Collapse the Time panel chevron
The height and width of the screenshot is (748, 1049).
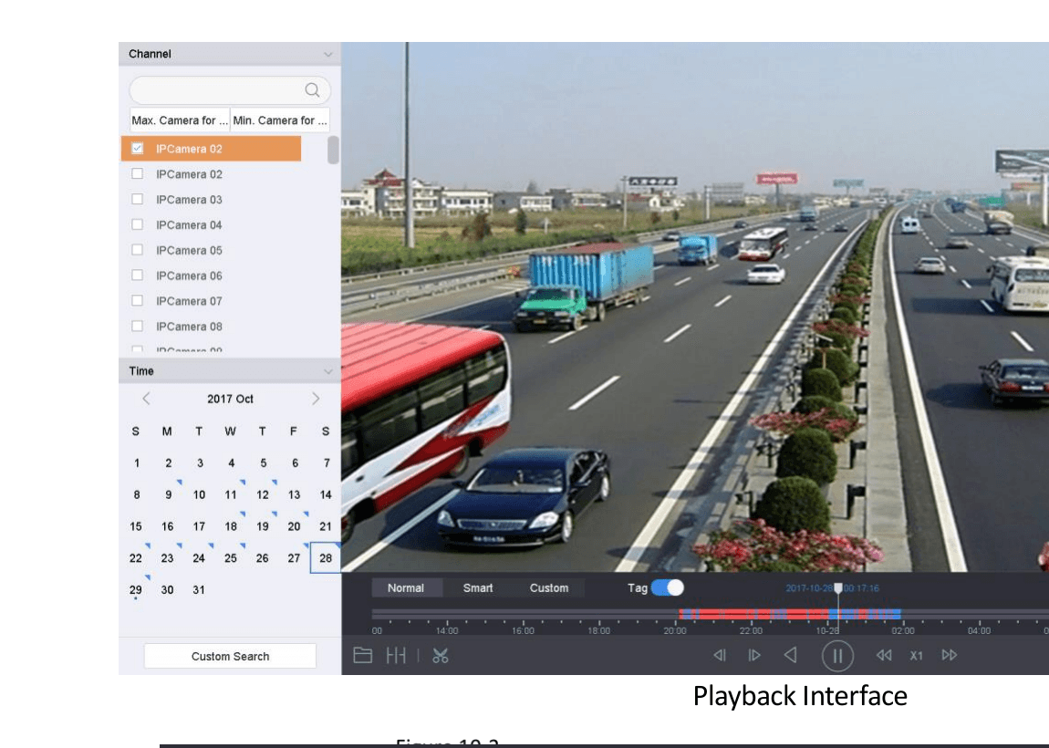[x=327, y=371]
